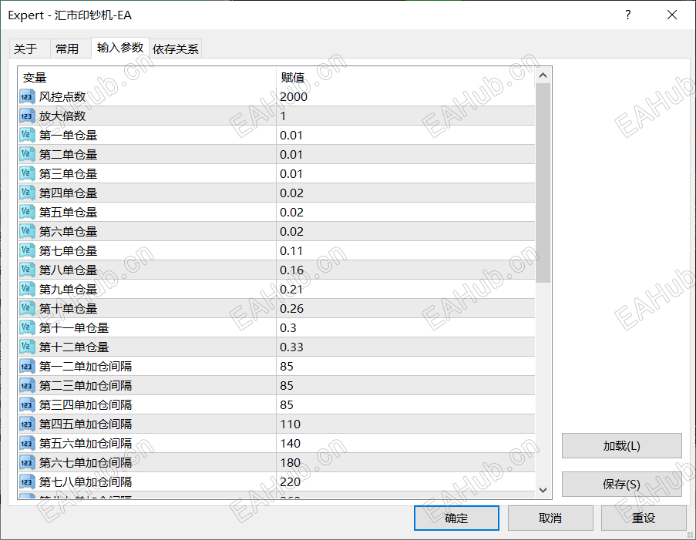The image size is (696, 540).
Task: Select the 180 value of 第六七单加仓间隔
Action: coord(291,462)
